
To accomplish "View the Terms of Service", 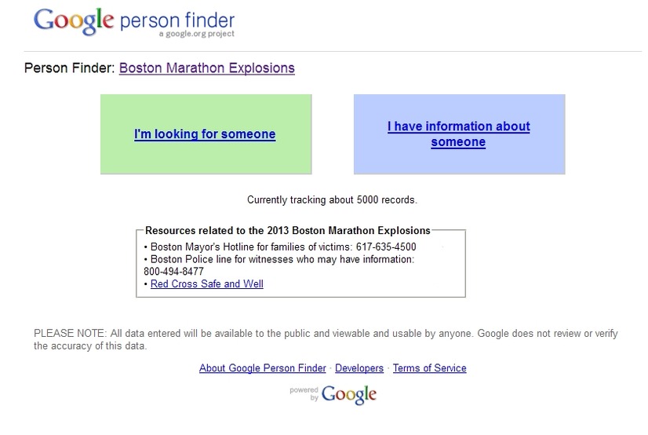I will point(429,368).
